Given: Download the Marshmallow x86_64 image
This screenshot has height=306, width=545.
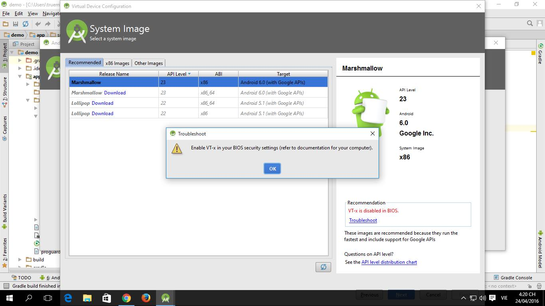Looking at the screenshot, I should 115,93.
